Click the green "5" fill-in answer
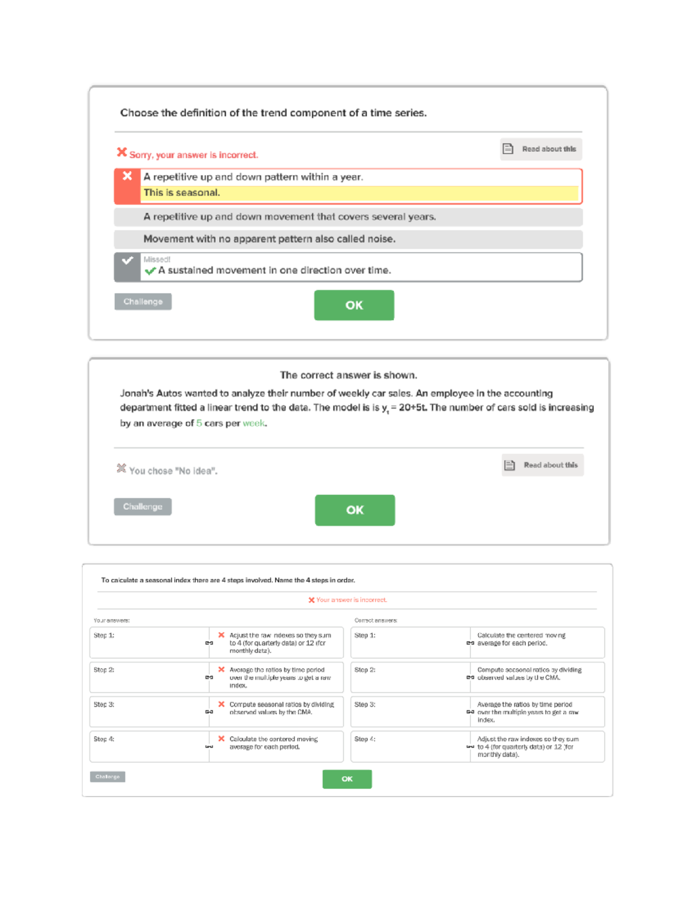Screen dimensions: 696x901 (x=199, y=424)
